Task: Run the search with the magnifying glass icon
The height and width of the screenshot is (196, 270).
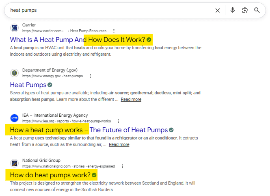Action: pos(257,10)
